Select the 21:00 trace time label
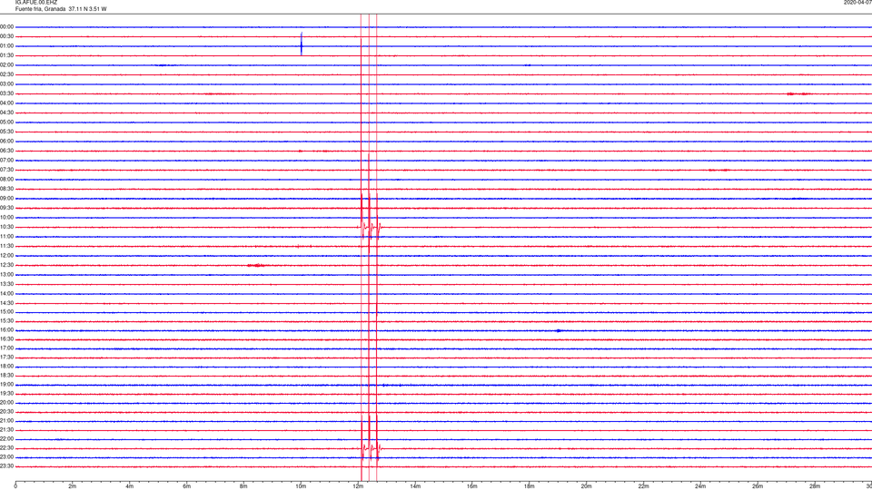This screenshot has width=872, height=490. click(6, 420)
